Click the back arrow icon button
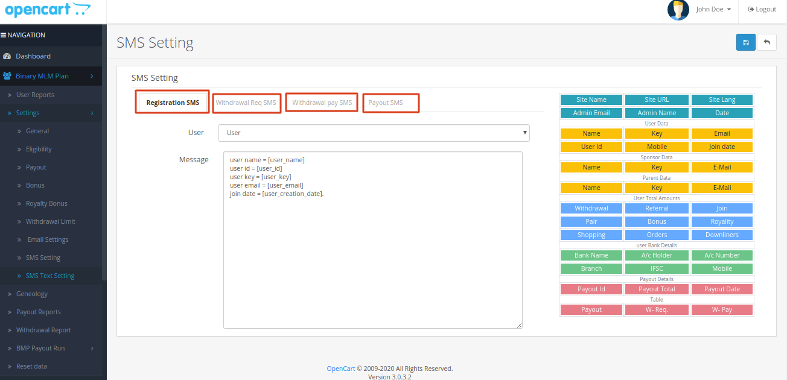This screenshot has height=380, width=787. (x=766, y=42)
